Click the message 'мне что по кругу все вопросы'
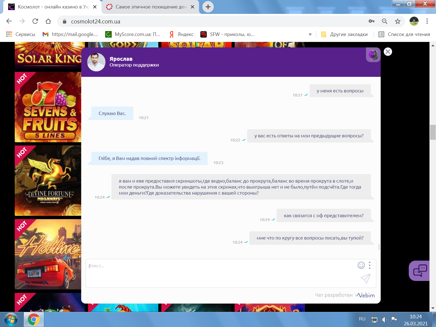 tap(310, 238)
